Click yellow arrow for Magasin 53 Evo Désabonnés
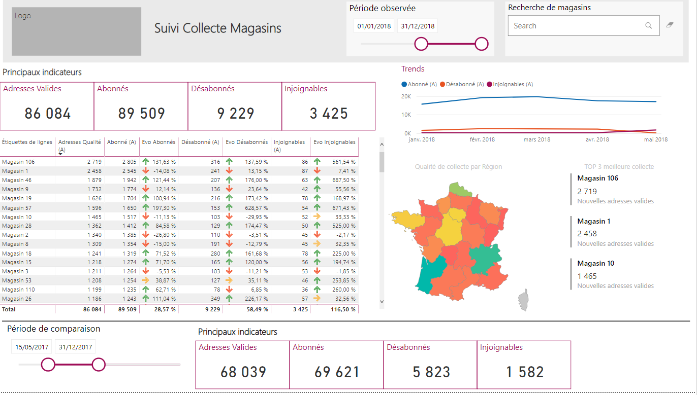 (229, 280)
